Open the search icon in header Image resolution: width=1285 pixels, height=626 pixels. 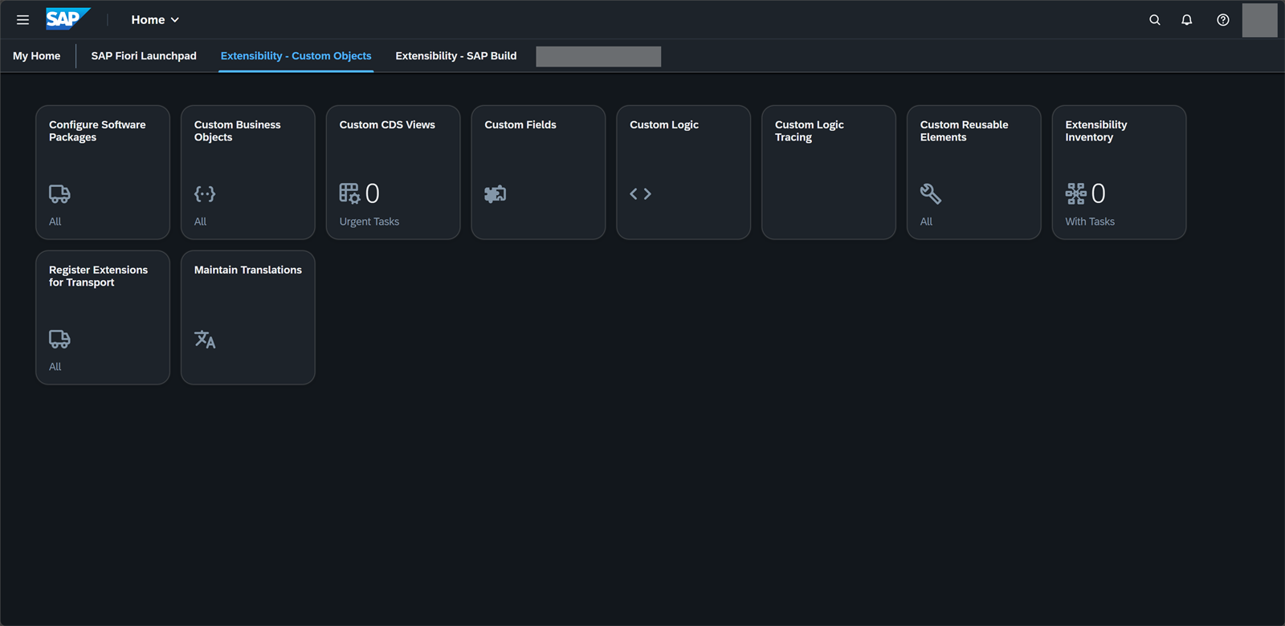pos(1155,20)
